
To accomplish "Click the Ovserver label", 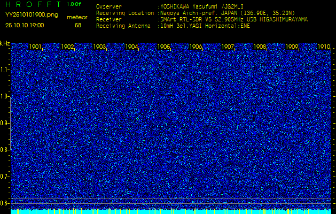I will (109, 6).
